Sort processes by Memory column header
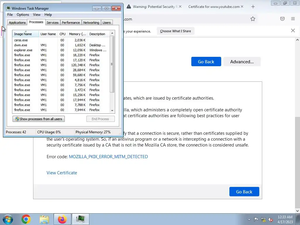The height and width of the screenshot is (225, 300). pos(77,34)
